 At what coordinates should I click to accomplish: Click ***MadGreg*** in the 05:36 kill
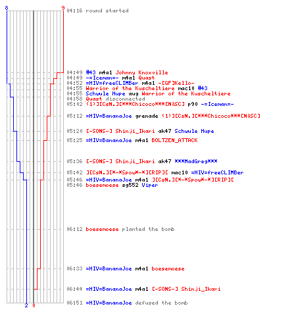coord(196,161)
